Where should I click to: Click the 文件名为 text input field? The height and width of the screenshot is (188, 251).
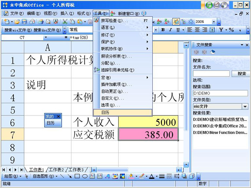click(x=211, y=74)
